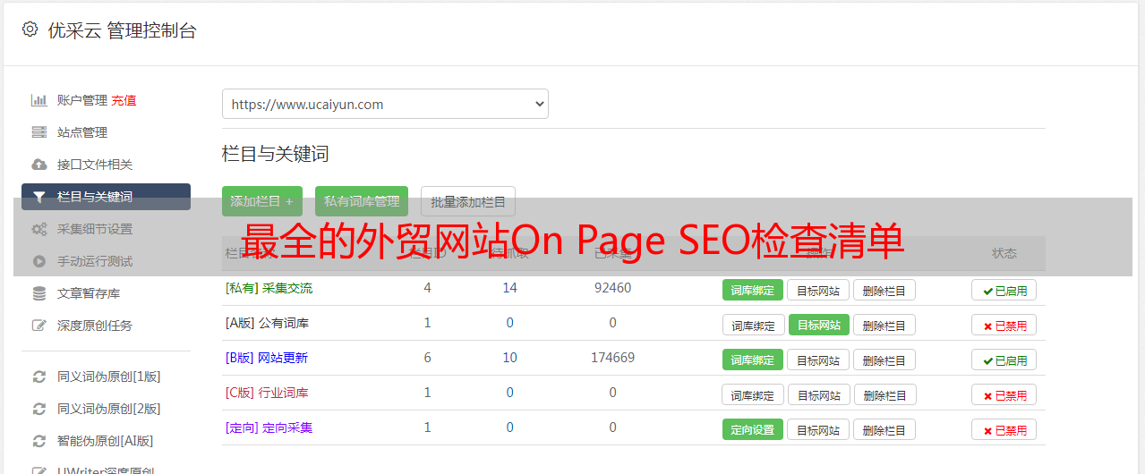This screenshot has width=1145, height=474.
Task: Click the gear icon beside 优采云 管理控制台
Action: (x=30, y=30)
